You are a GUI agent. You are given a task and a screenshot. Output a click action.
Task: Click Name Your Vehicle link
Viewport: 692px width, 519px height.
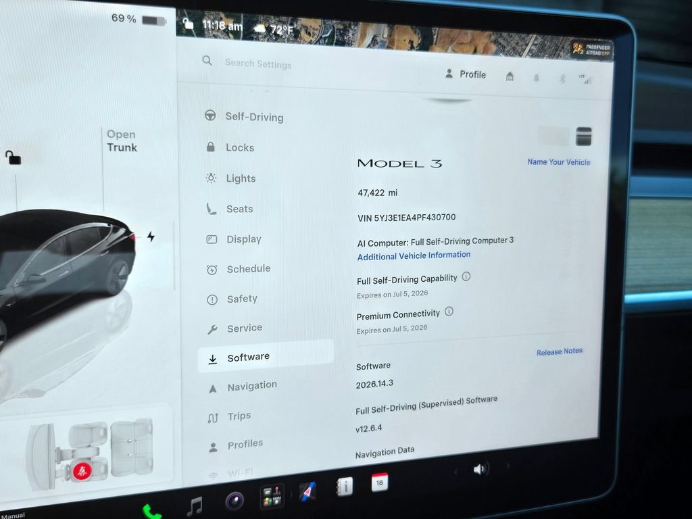[x=559, y=162]
